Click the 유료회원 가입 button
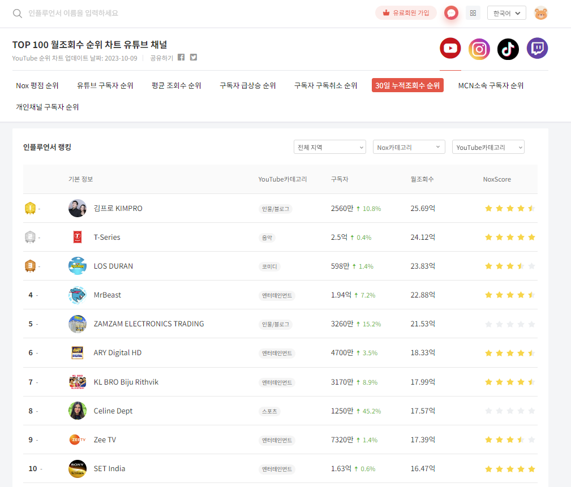The width and height of the screenshot is (571, 487). [x=406, y=13]
